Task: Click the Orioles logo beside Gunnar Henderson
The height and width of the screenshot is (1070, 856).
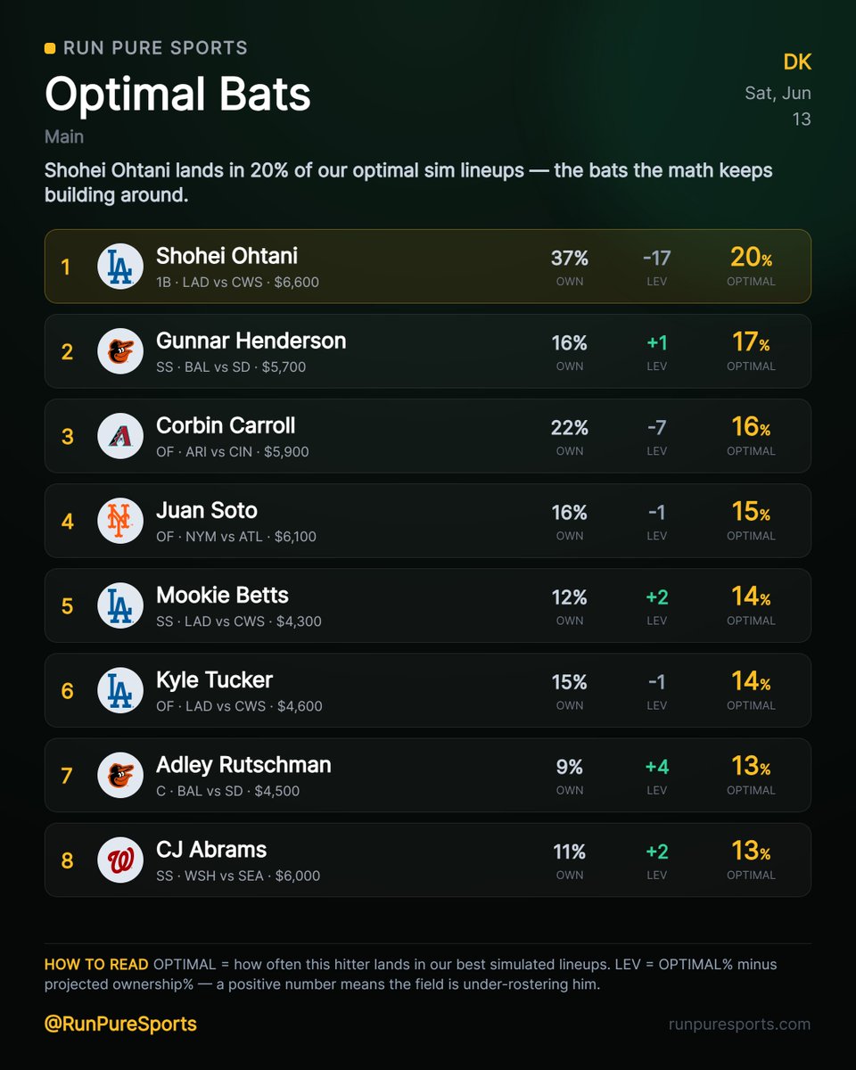Action: point(120,351)
